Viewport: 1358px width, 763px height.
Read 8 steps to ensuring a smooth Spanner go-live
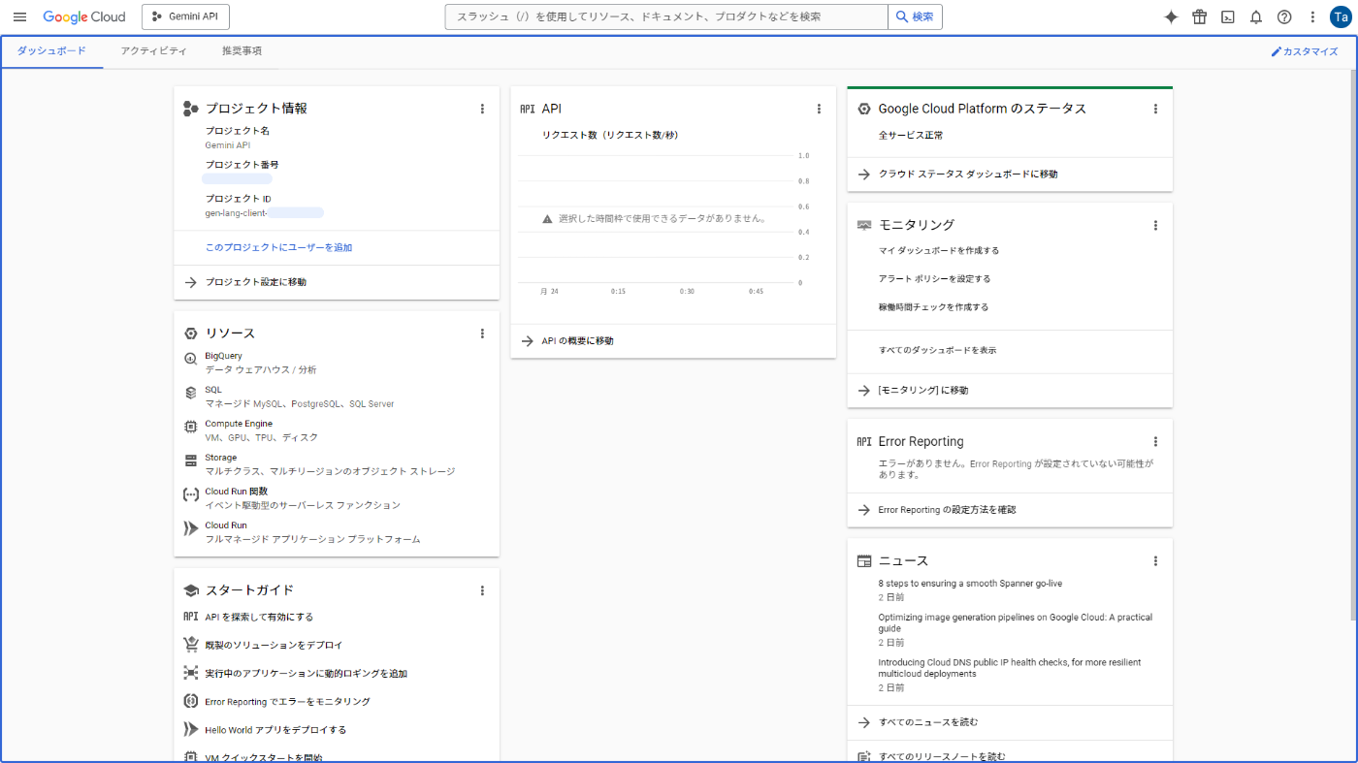coord(970,584)
